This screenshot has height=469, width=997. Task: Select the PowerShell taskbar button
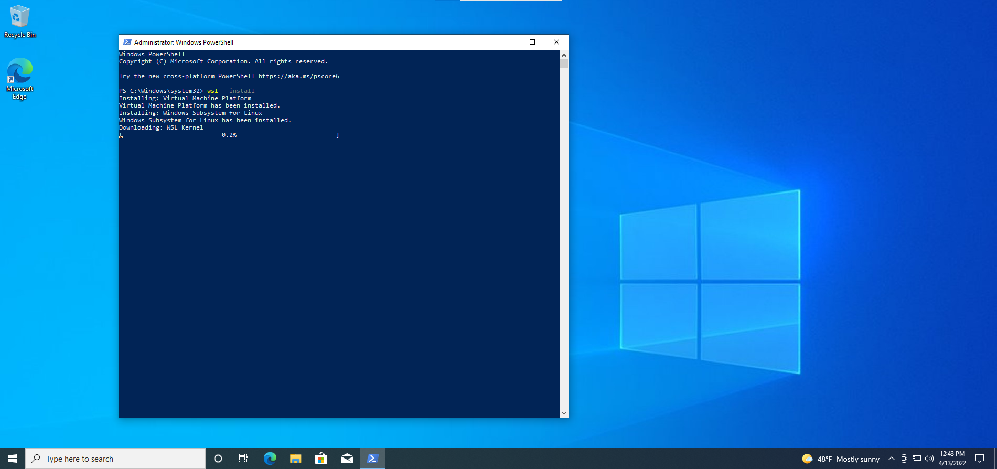coord(372,459)
